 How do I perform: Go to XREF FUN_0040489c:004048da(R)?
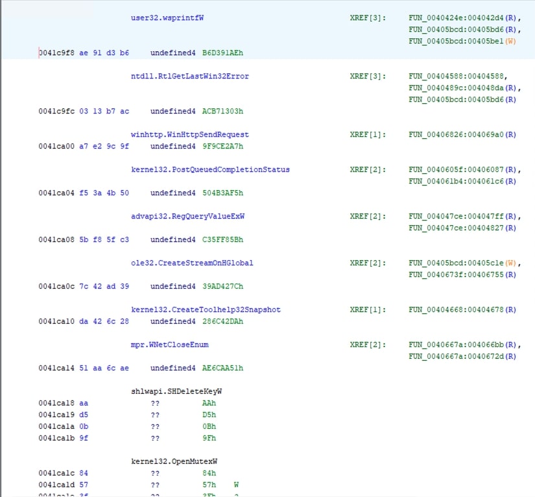pyautogui.click(x=462, y=88)
